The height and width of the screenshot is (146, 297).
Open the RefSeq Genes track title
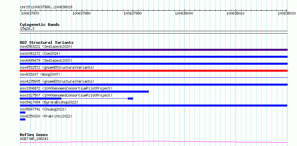pyautogui.click(x=34, y=135)
